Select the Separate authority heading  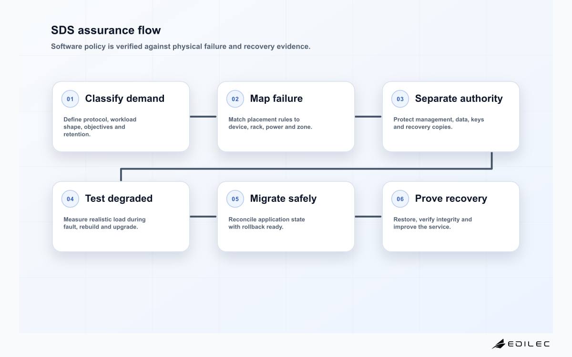459,99
